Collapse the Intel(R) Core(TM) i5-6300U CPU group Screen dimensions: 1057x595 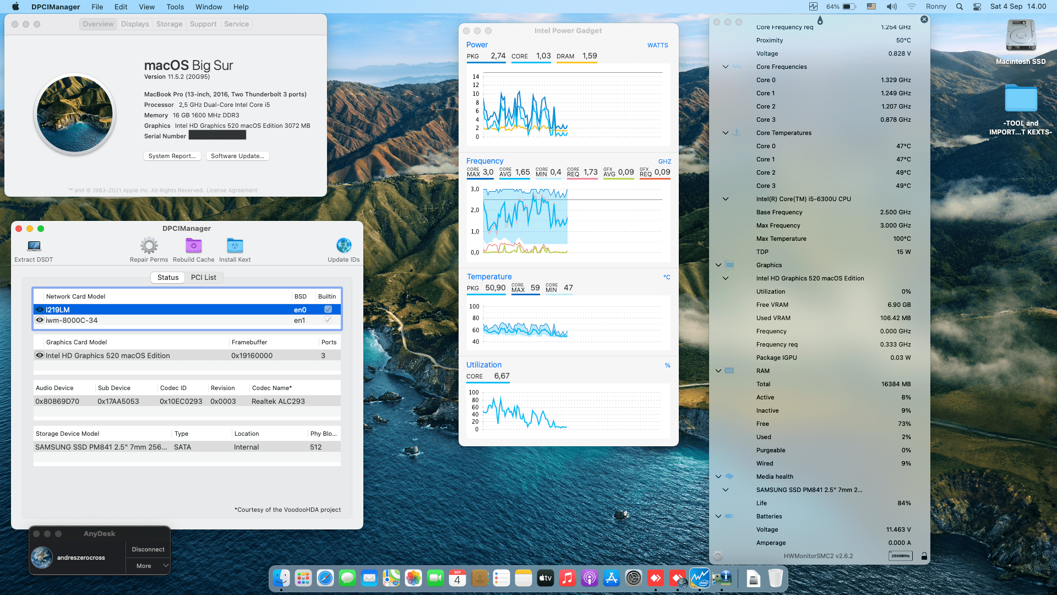tap(726, 199)
